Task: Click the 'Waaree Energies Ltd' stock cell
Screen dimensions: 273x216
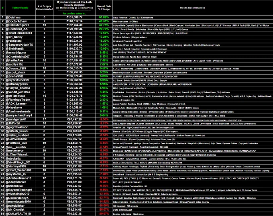Action: coord(193,100)
